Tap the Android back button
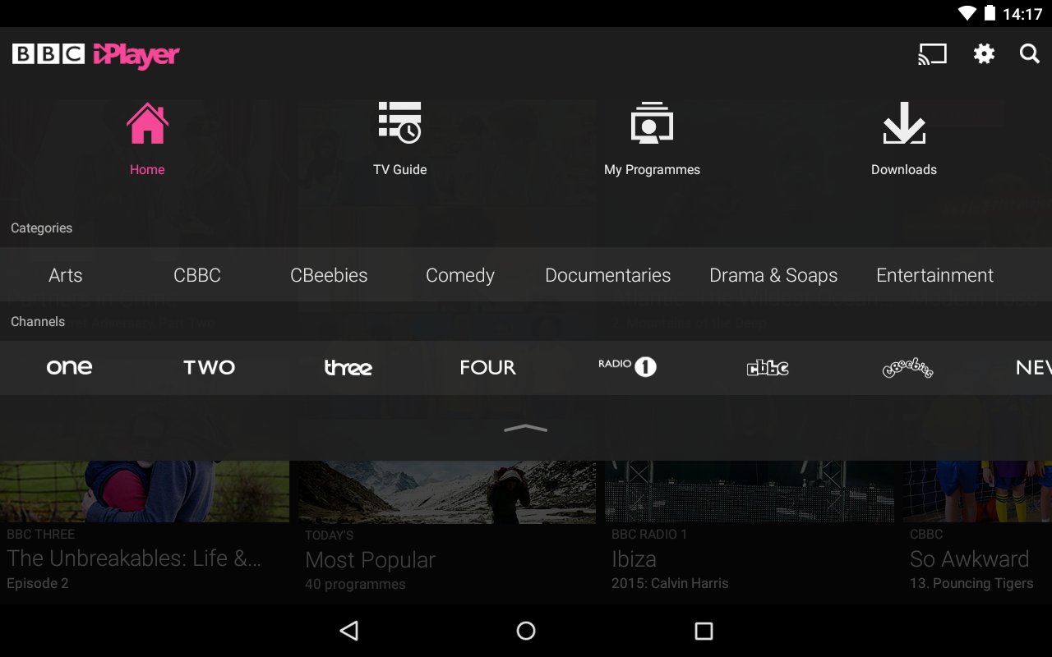 349,631
